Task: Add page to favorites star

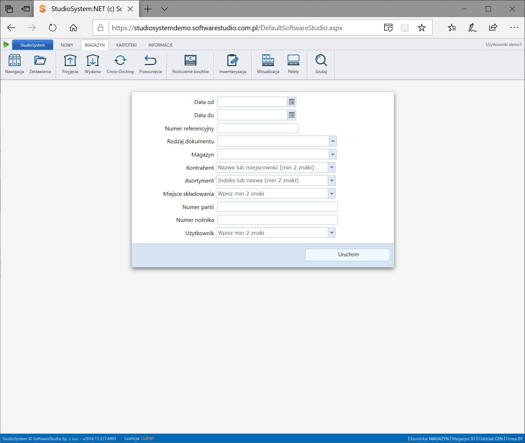Action: click(x=421, y=28)
